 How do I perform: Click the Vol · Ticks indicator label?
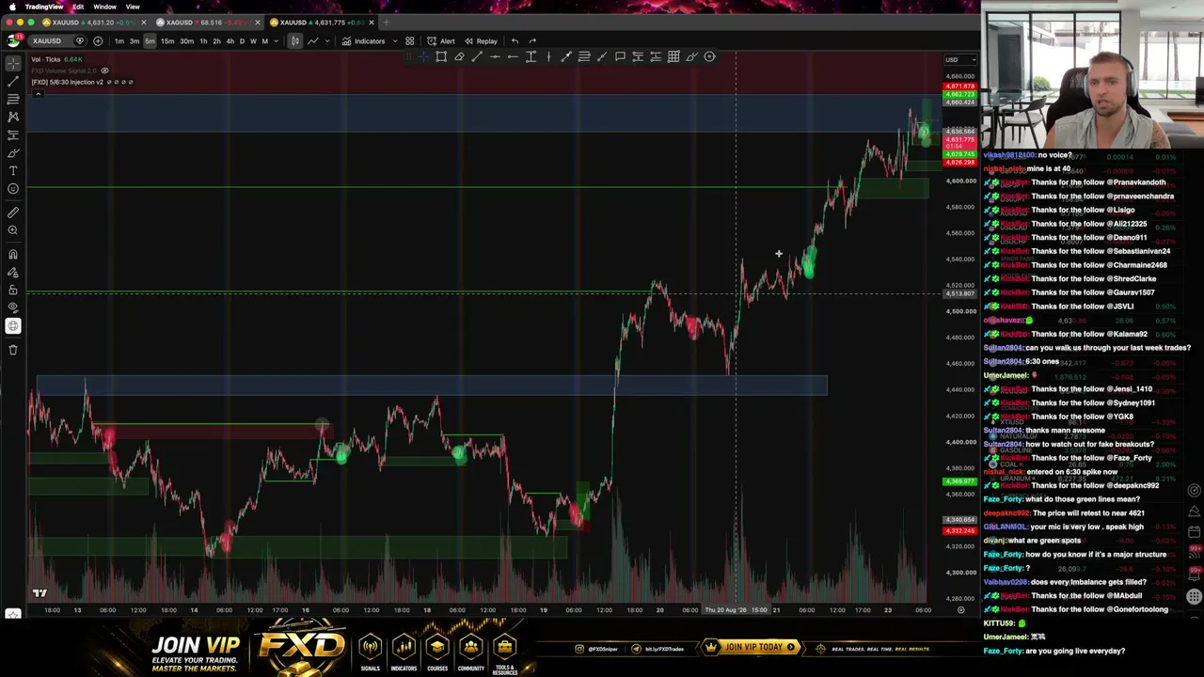click(45, 60)
